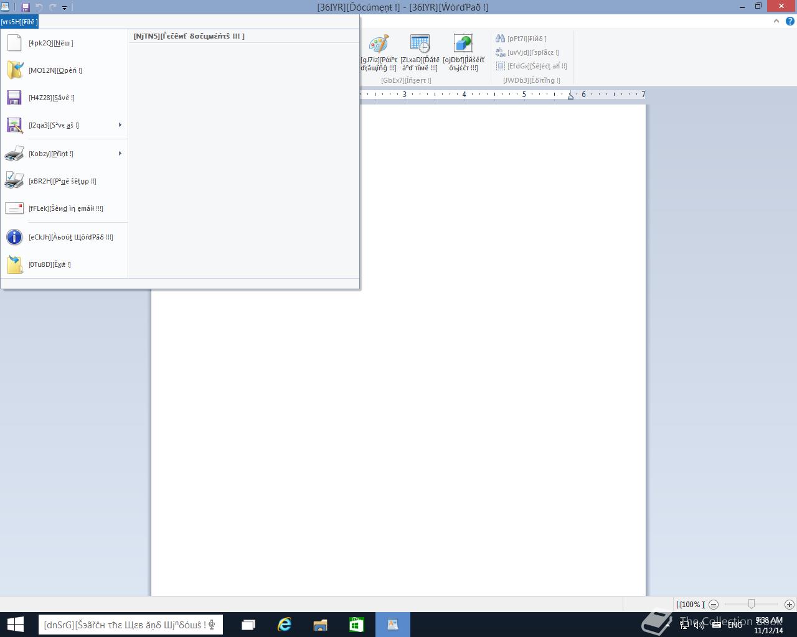Viewport: 797px width, 637px height.
Task: Expand the Save as submenu arrow
Action: coord(120,125)
